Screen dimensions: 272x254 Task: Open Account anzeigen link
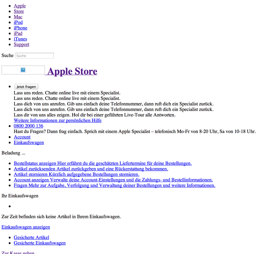(x=113, y=180)
